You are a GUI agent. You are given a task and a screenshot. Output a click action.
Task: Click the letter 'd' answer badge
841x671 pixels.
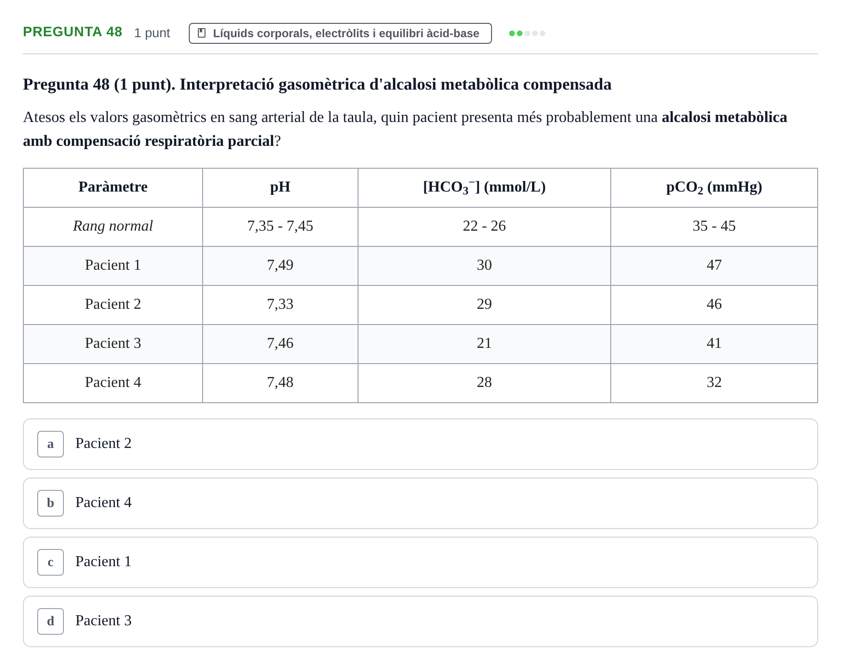click(51, 621)
